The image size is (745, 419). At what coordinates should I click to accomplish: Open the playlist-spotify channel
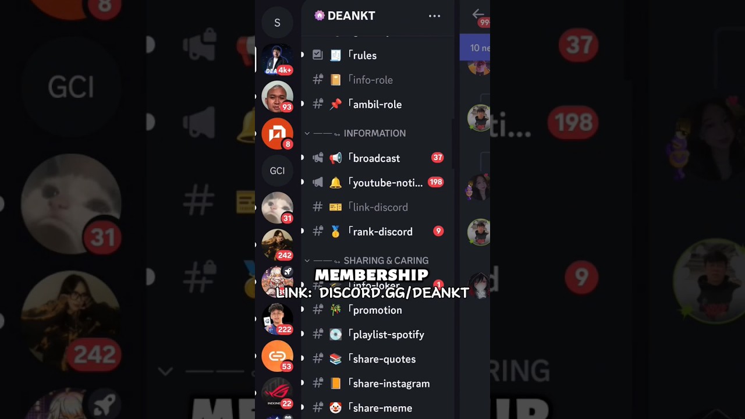point(377,335)
